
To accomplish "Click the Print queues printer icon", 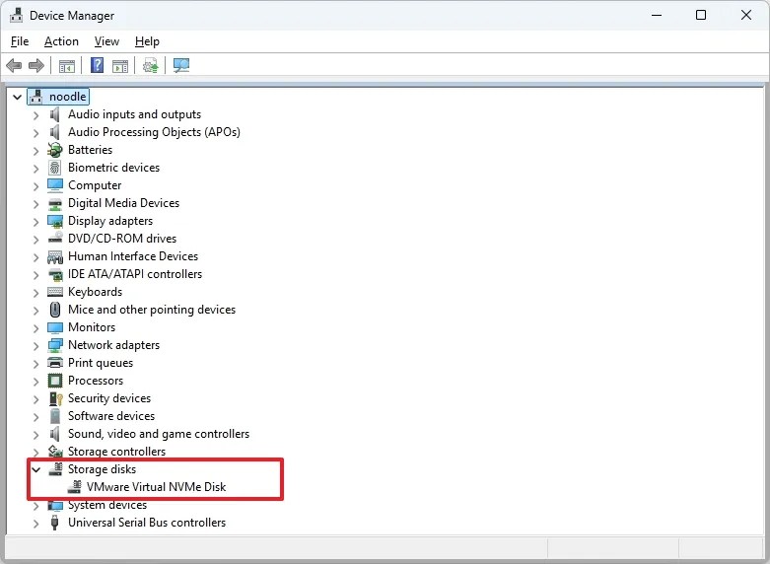I will pos(55,363).
